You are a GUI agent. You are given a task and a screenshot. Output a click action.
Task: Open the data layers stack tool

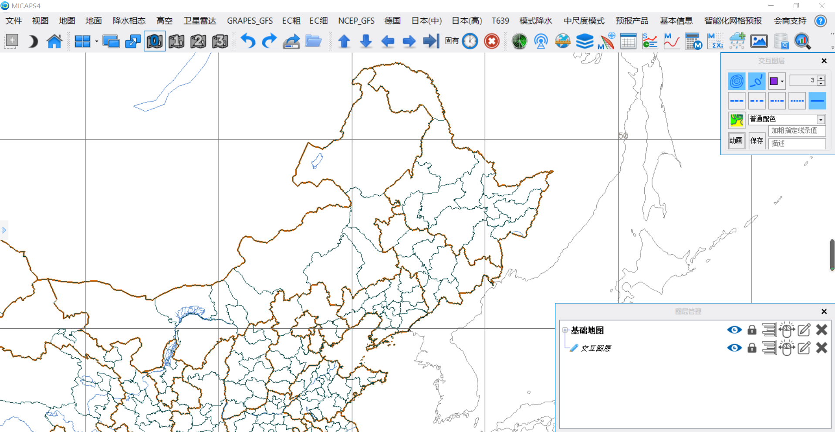[584, 41]
